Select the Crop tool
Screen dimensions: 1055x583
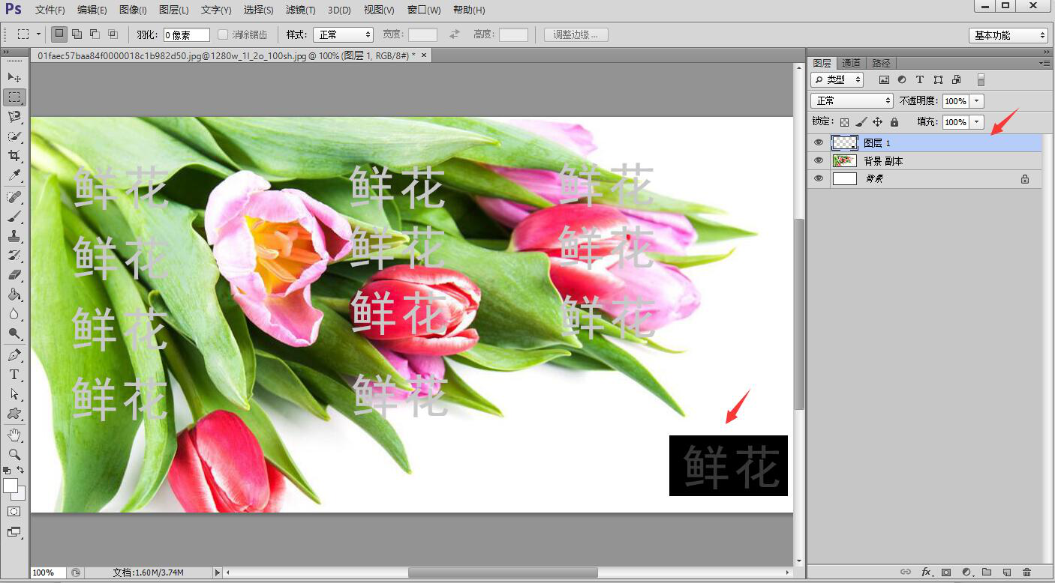pos(14,155)
